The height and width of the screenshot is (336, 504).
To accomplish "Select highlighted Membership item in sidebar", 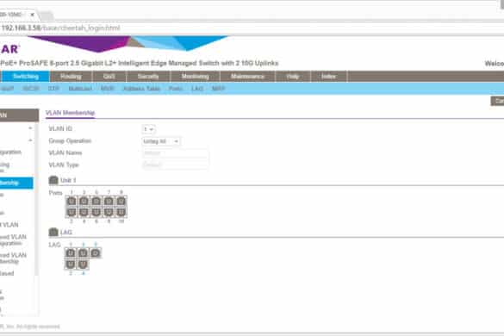I will [x=16, y=183].
